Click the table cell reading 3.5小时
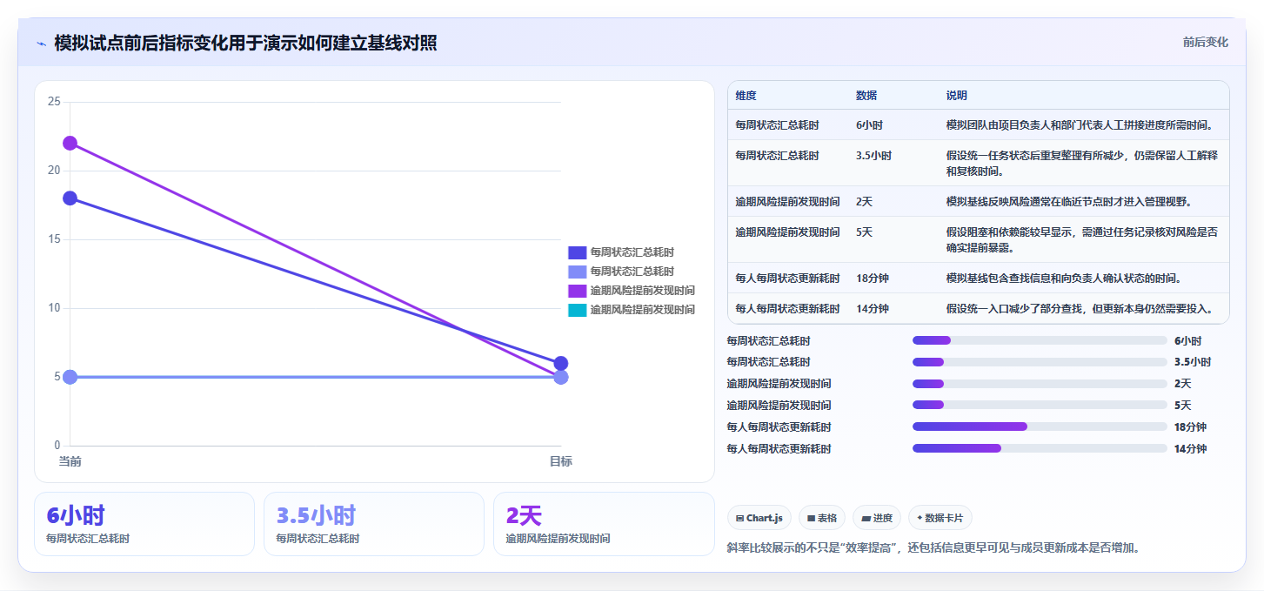 [x=873, y=156]
